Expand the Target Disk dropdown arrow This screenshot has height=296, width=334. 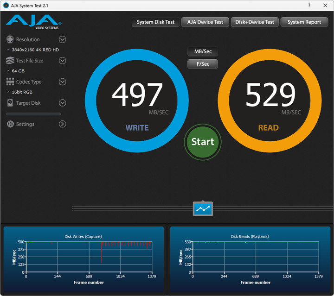tap(63, 103)
